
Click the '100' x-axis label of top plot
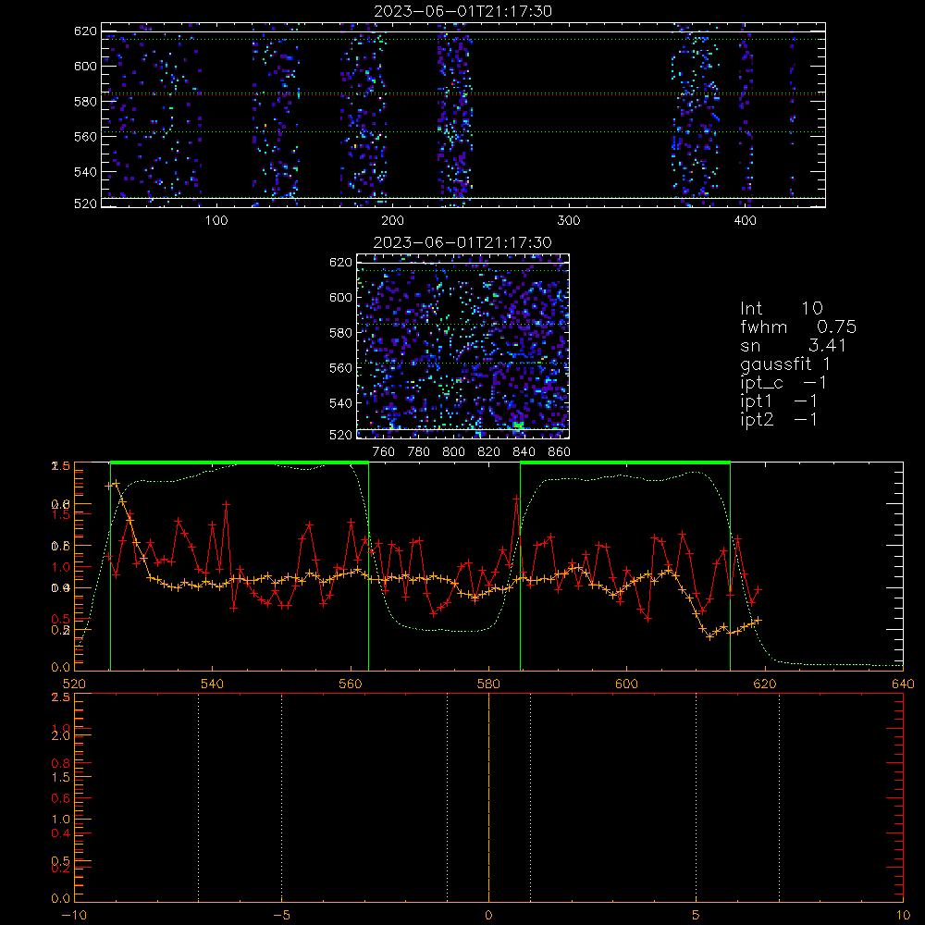point(216,221)
